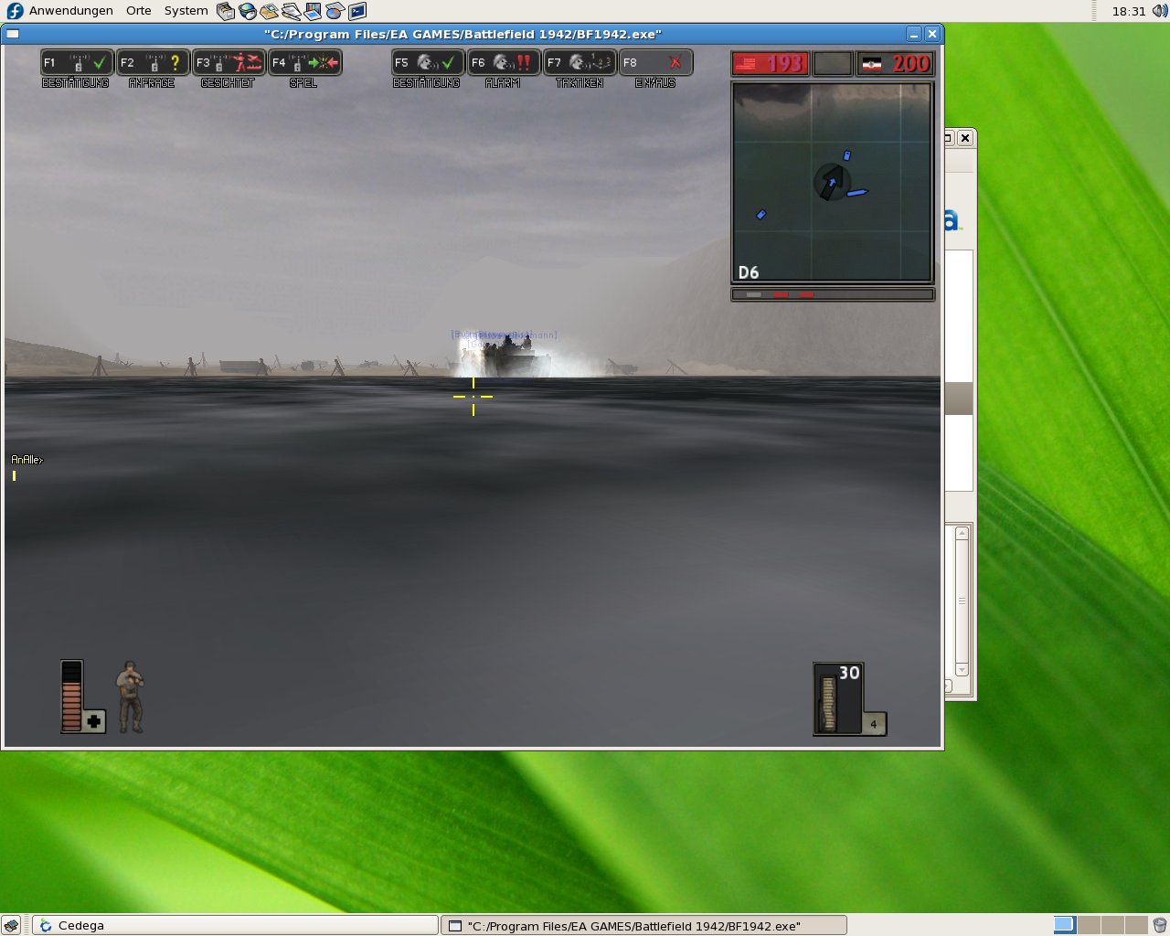Click the Fedora logo icon
Screen dimensions: 1170x936
(15, 11)
